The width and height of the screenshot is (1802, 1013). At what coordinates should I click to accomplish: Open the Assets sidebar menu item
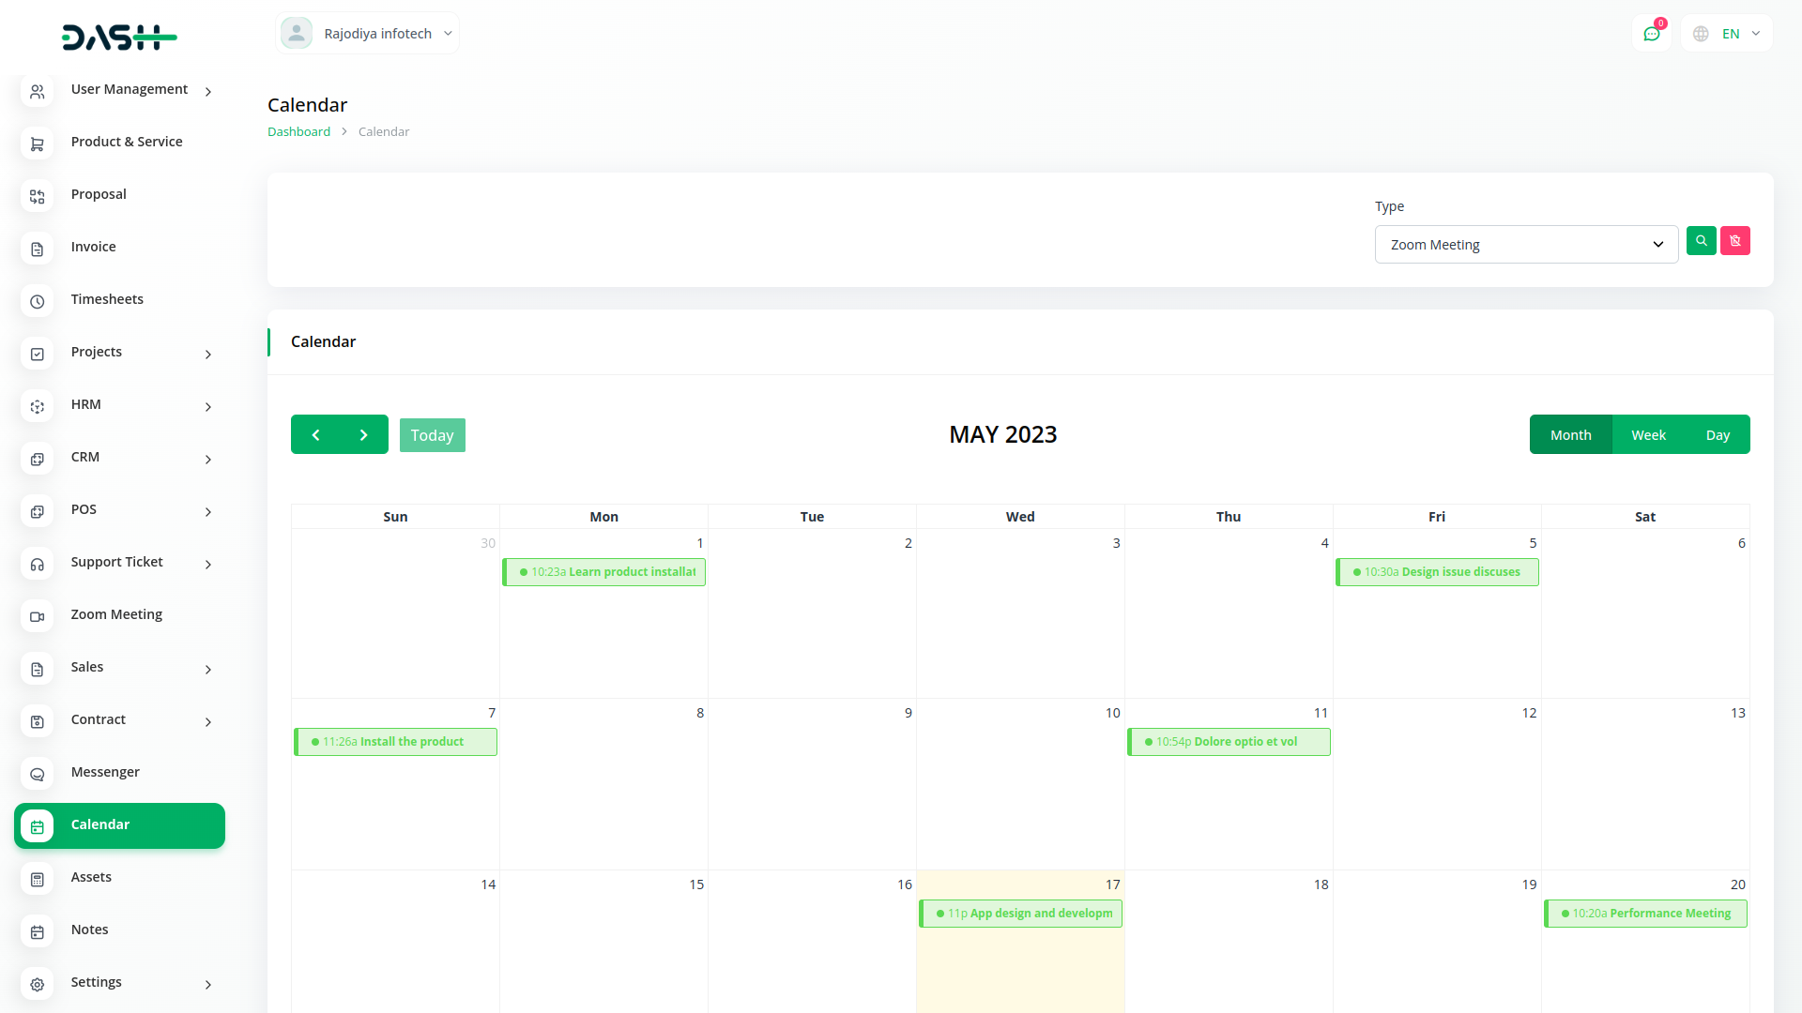pyautogui.click(x=91, y=877)
